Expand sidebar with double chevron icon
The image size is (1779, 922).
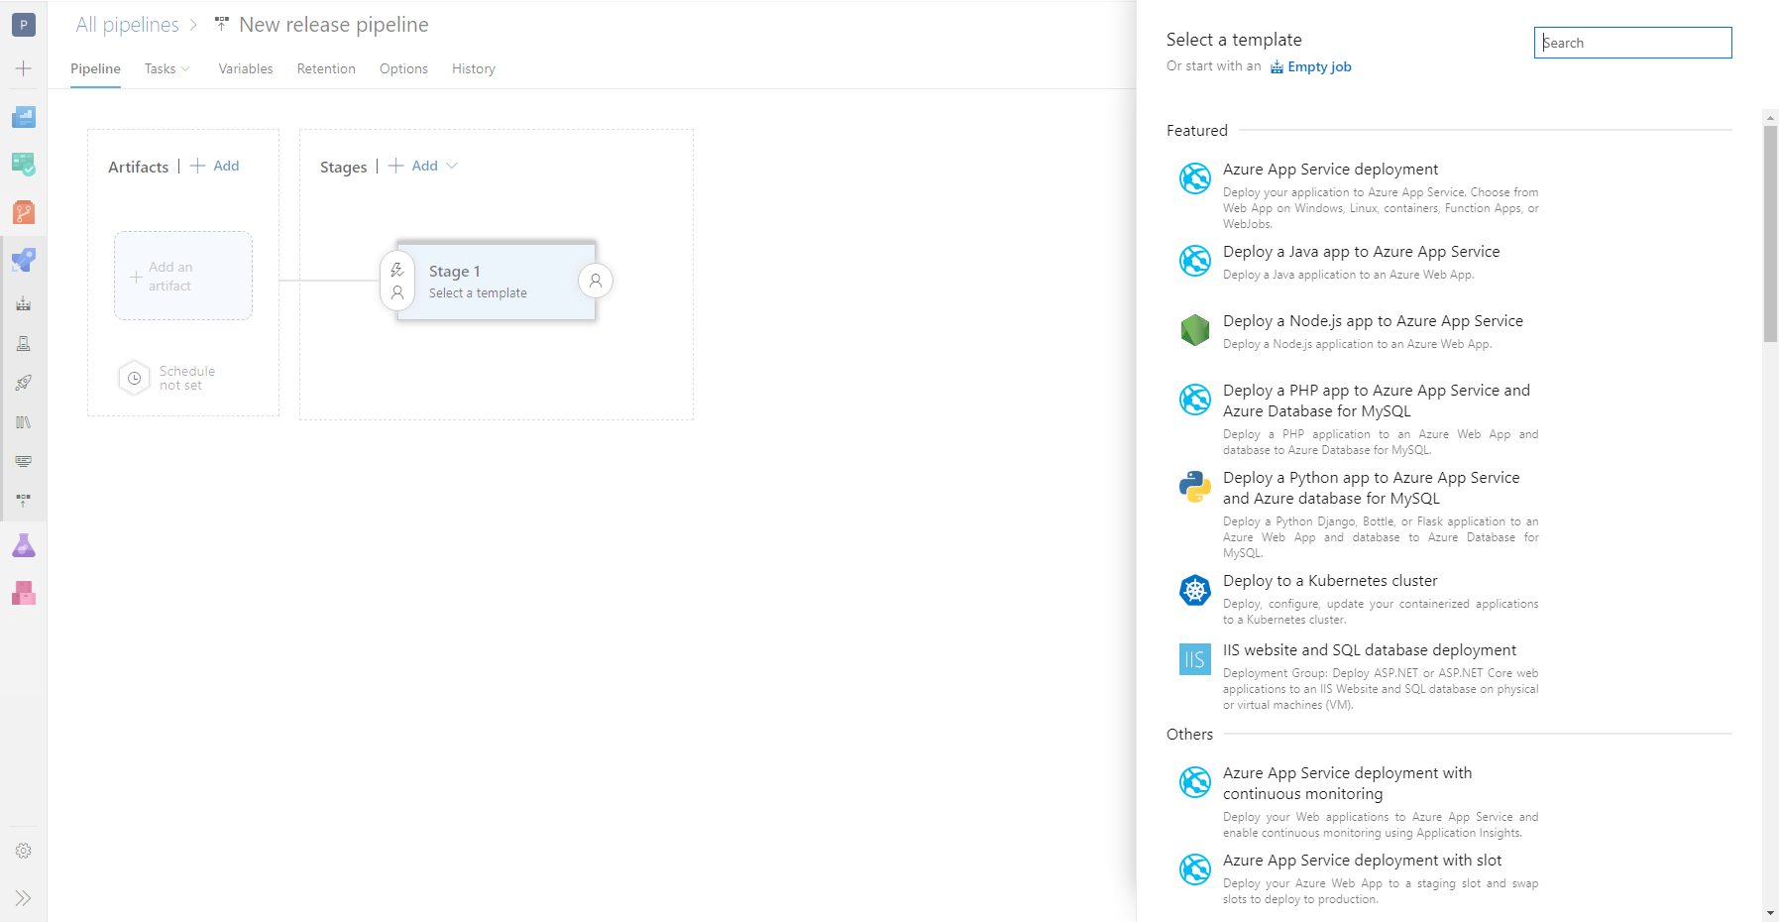coord(24,898)
